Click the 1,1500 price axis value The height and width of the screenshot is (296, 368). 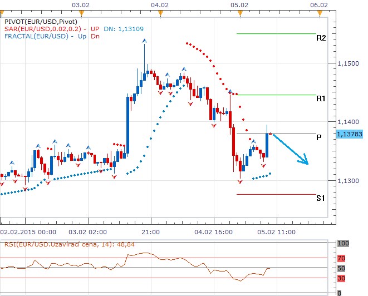click(349, 64)
